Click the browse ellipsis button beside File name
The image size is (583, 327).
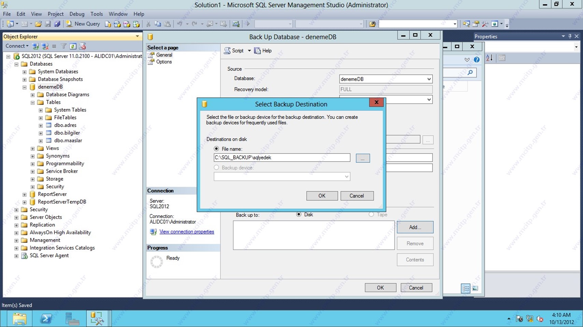pos(362,158)
